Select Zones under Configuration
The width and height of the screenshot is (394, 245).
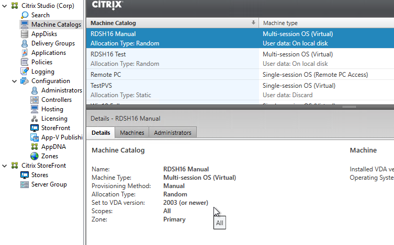point(50,156)
